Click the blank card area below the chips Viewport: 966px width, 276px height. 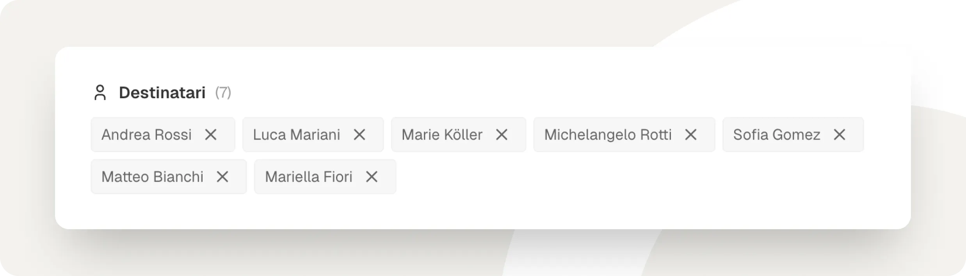coord(468,212)
